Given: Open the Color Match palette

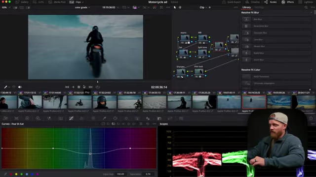Looking at the screenshot, I should coord(16,118).
